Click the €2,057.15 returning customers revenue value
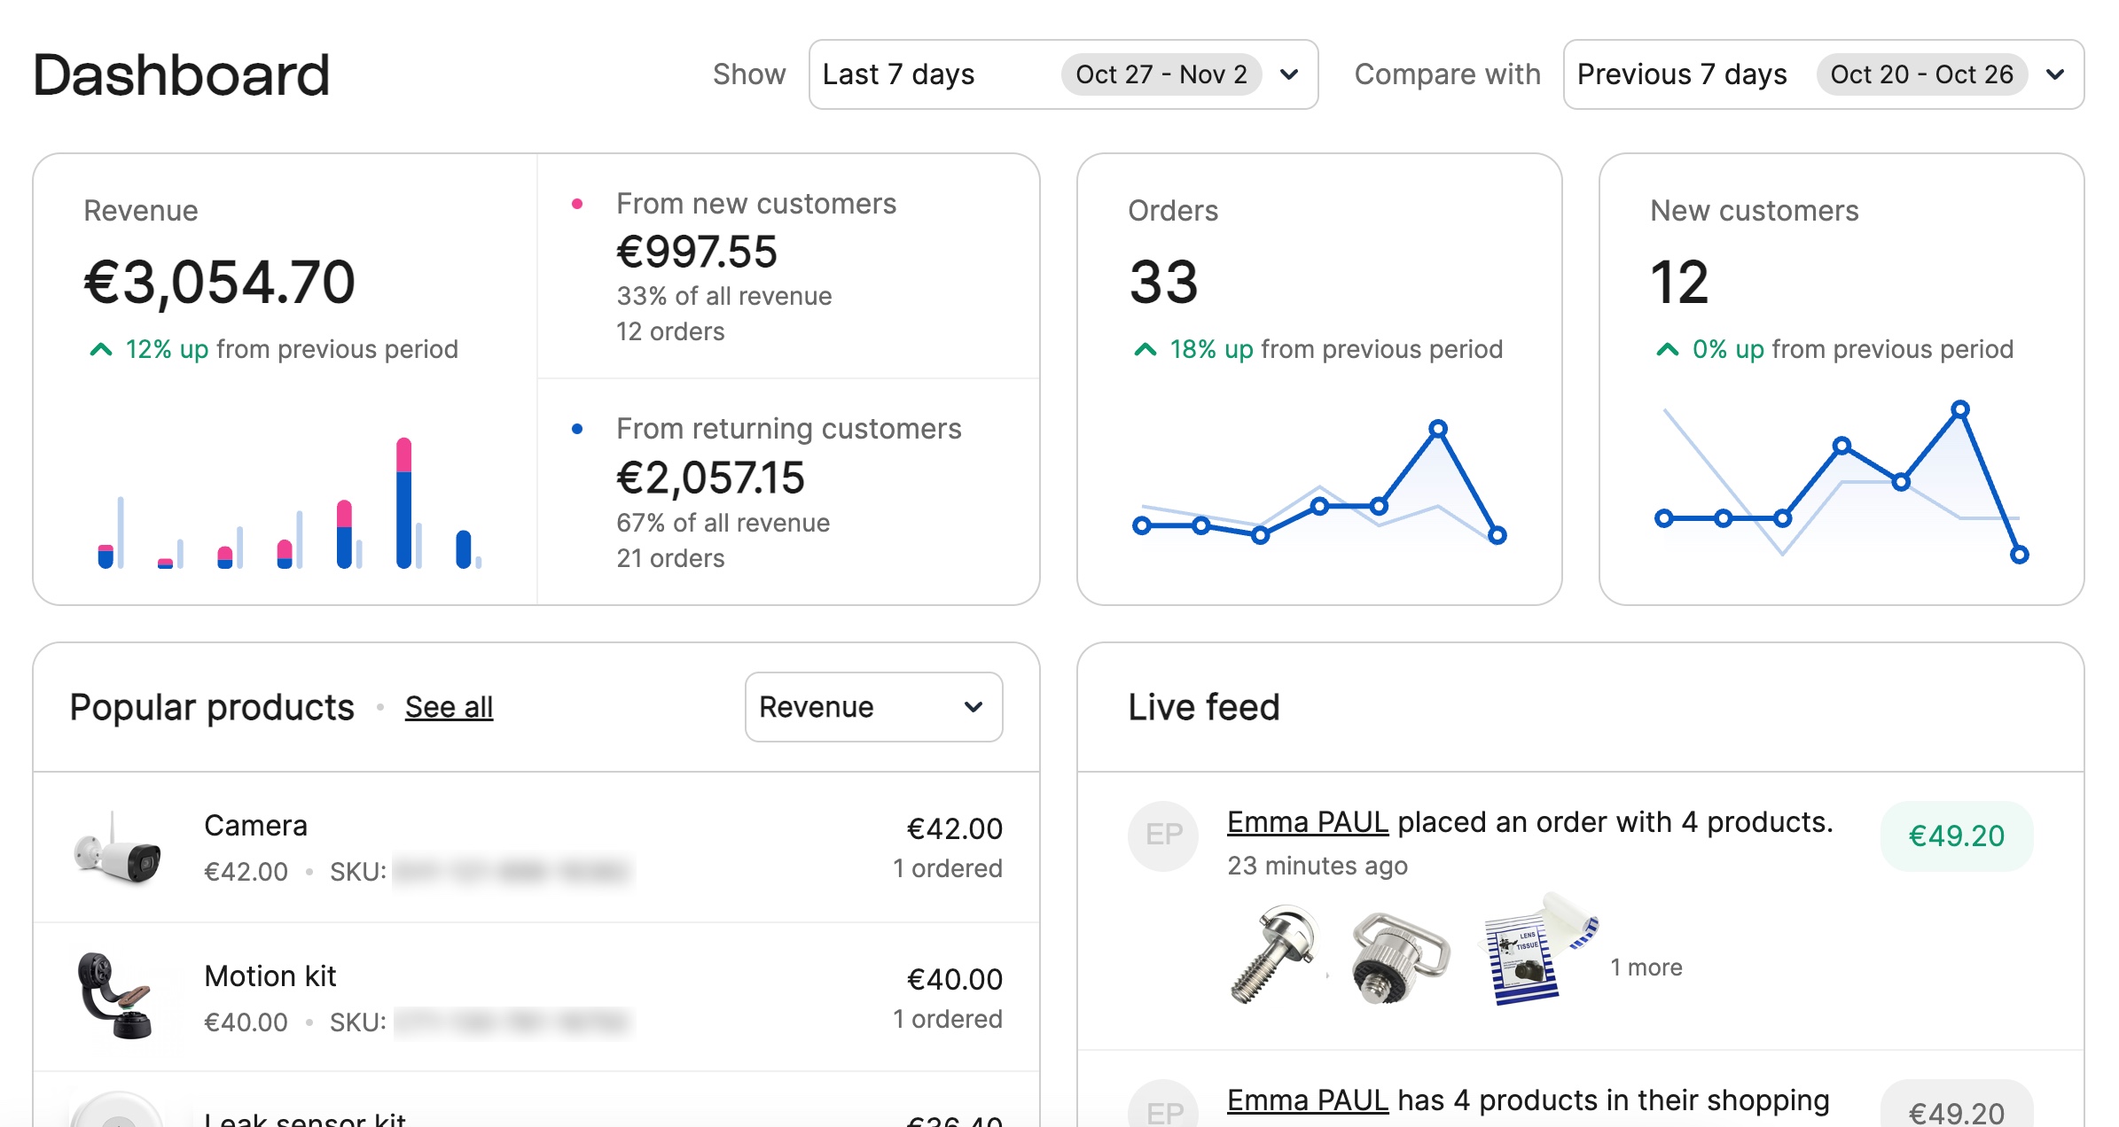This screenshot has width=2119, height=1127. pos(710,478)
